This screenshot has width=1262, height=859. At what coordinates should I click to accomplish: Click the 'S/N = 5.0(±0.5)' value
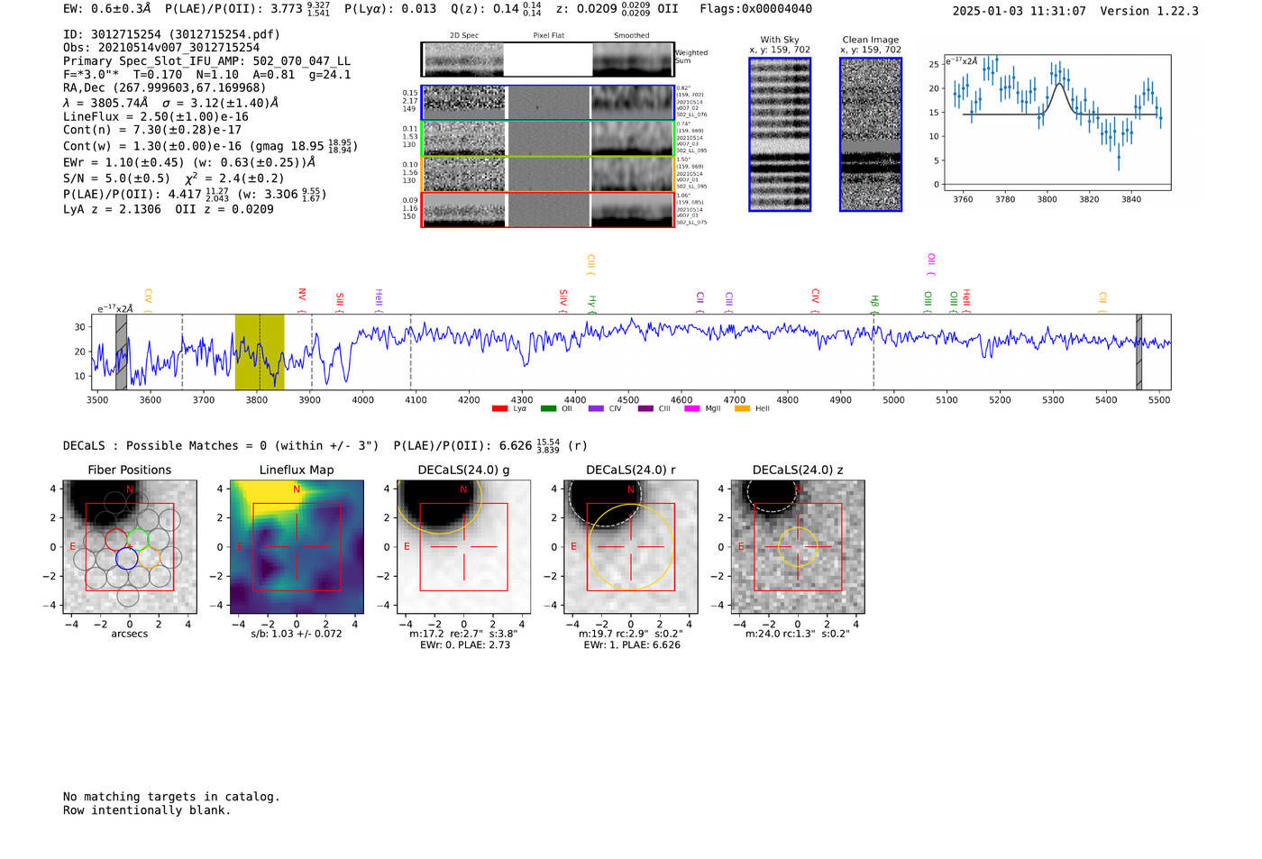coord(116,178)
